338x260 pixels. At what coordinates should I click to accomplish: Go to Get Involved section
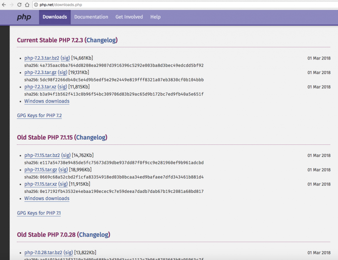pyautogui.click(x=129, y=17)
